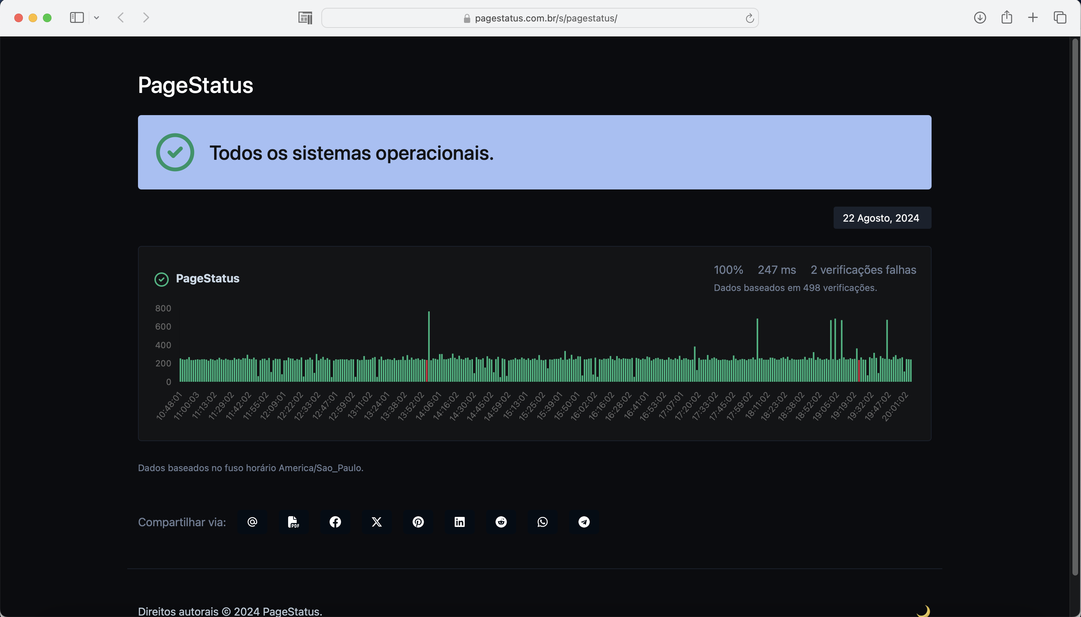Click the PageStatus monitor name link
The height and width of the screenshot is (617, 1081).
(x=207, y=278)
